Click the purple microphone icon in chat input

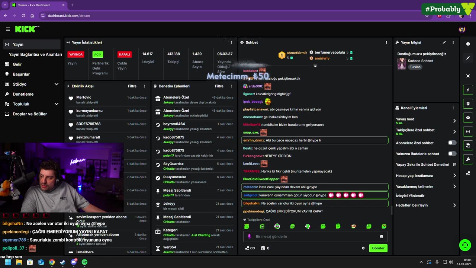pyautogui.click(x=249, y=236)
